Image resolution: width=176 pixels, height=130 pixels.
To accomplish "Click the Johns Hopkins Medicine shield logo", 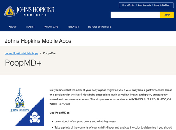I will tap(10, 11).
